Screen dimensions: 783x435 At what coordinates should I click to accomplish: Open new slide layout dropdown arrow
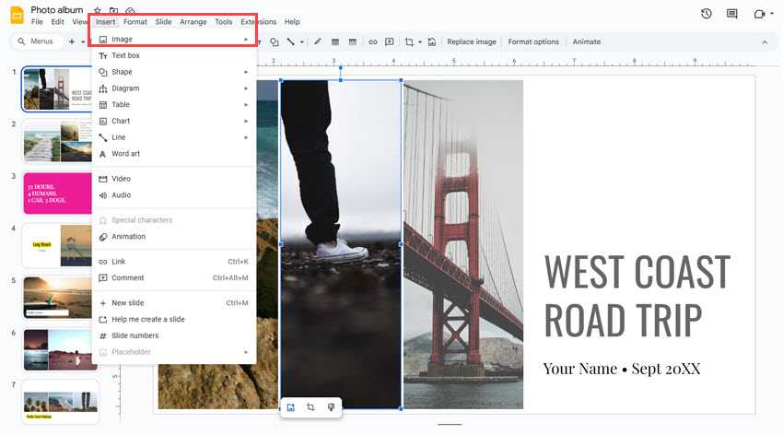(x=83, y=42)
